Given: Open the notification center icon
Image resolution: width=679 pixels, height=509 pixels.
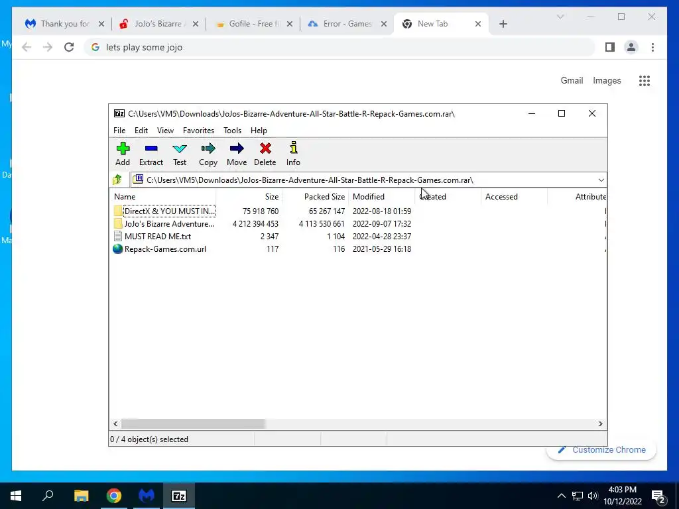Looking at the screenshot, I should [x=658, y=496].
